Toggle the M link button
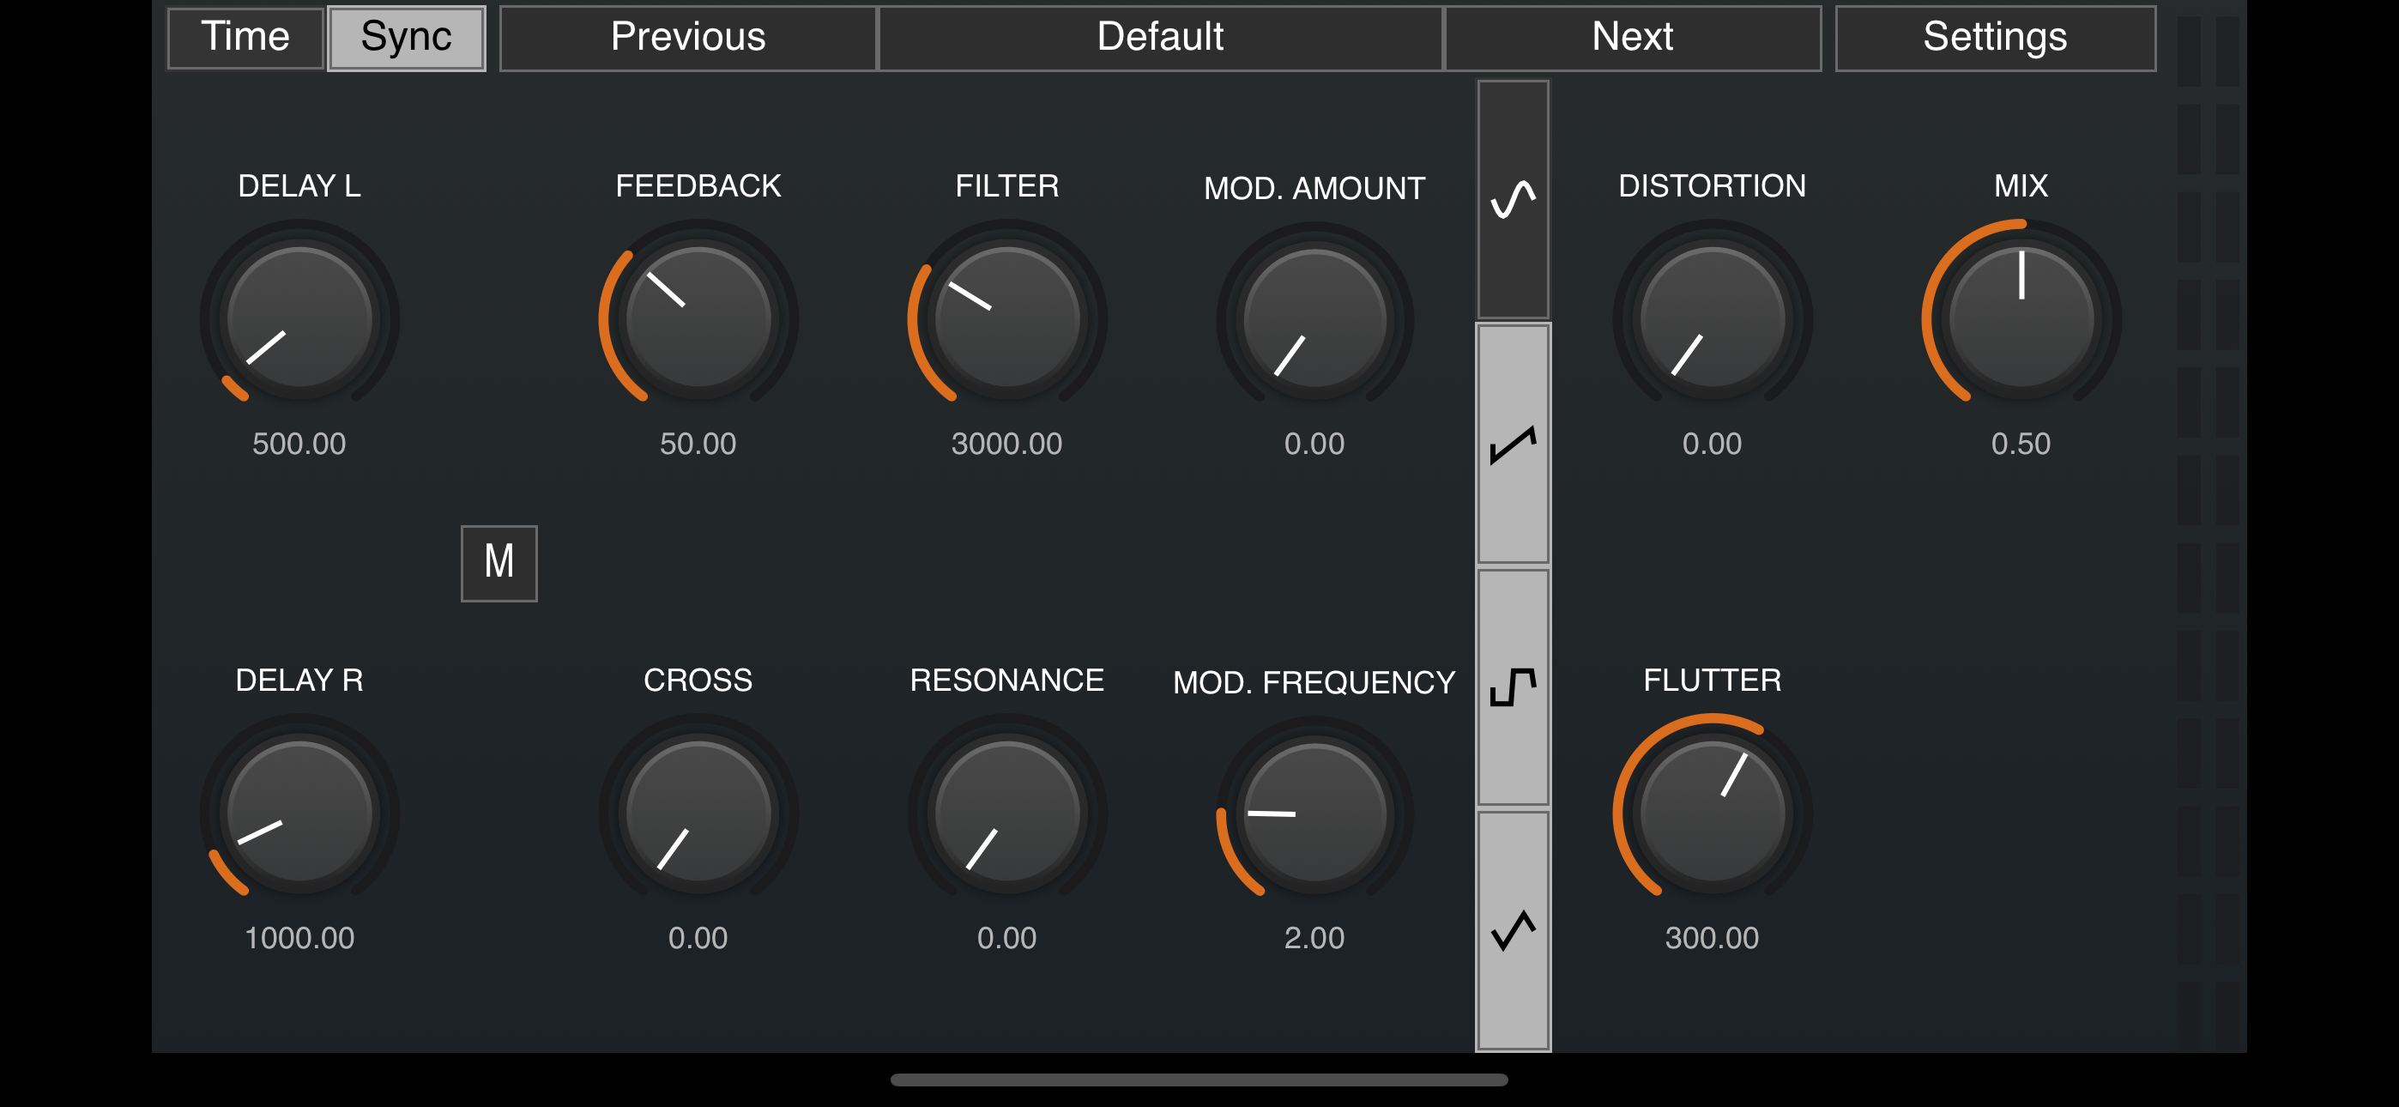 (x=499, y=563)
